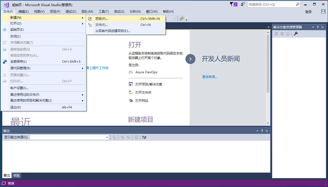Click the Visual Studio logo in title bar

tap(6, 4)
